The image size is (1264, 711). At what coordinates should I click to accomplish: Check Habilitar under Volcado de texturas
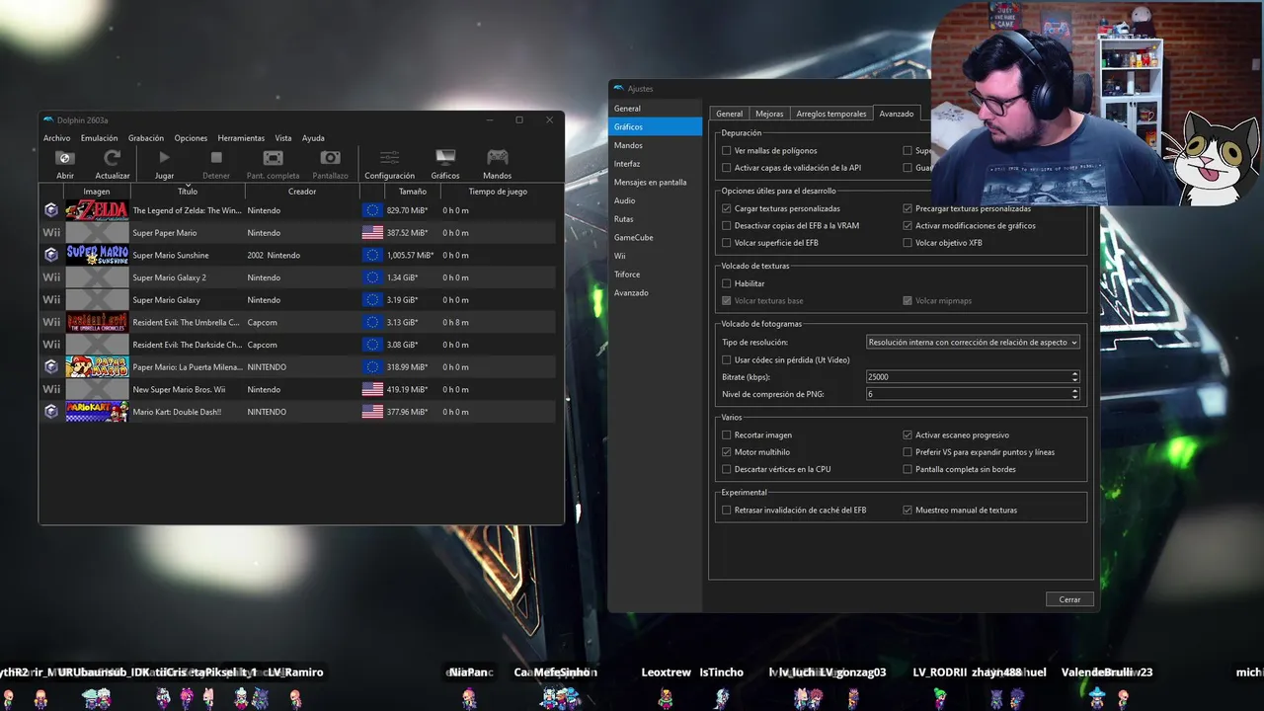coord(727,283)
